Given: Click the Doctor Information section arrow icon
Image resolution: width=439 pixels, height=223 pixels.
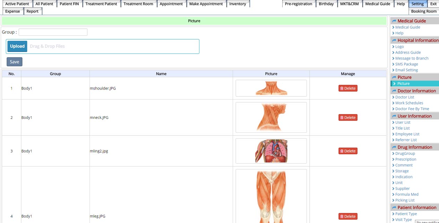Looking at the screenshot, I should [x=394, y=91].
